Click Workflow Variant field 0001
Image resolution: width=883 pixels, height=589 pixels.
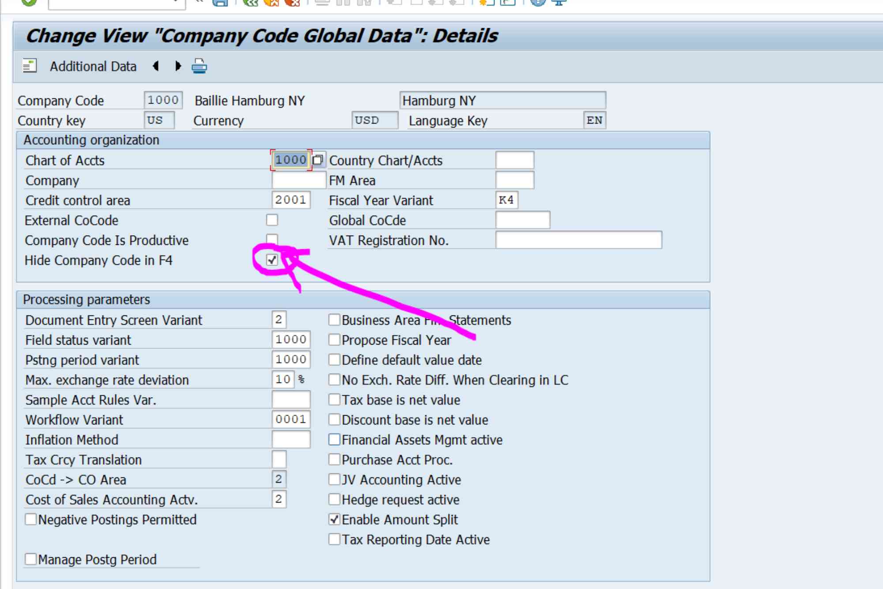click(291, 419)
